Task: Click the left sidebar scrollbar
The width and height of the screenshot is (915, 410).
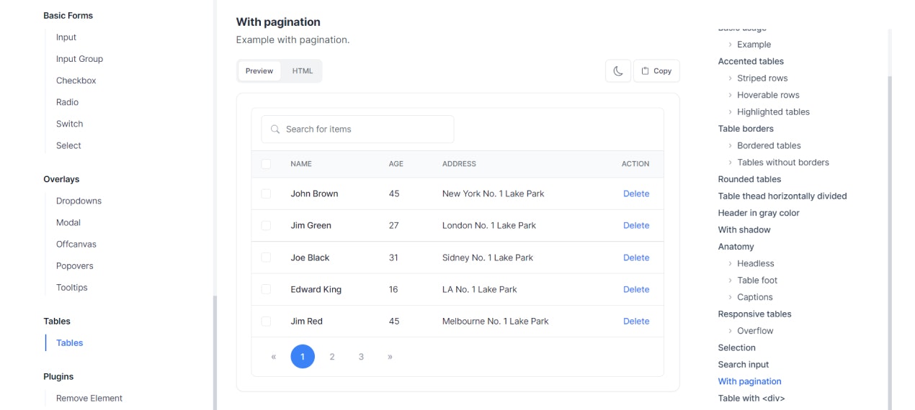Action: point(215,352)
